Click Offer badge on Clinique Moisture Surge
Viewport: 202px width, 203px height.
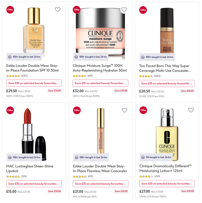point(77,10)
